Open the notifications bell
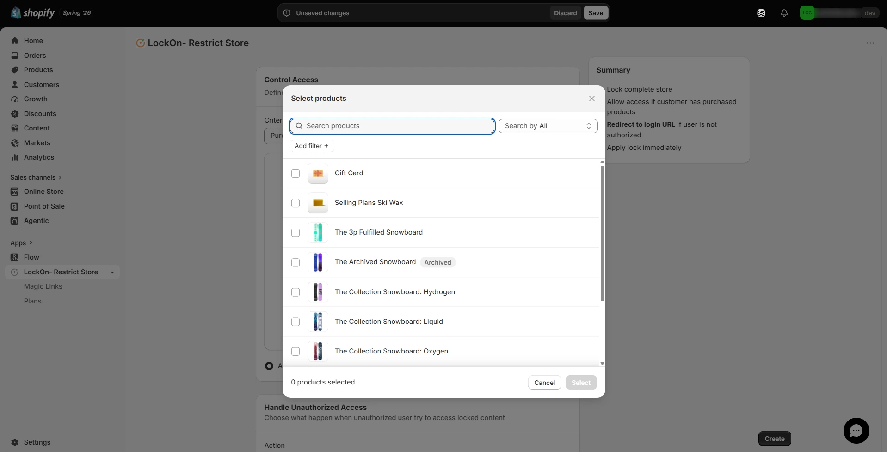Viewport: 887px width, 452px height. tap(784, 13)
